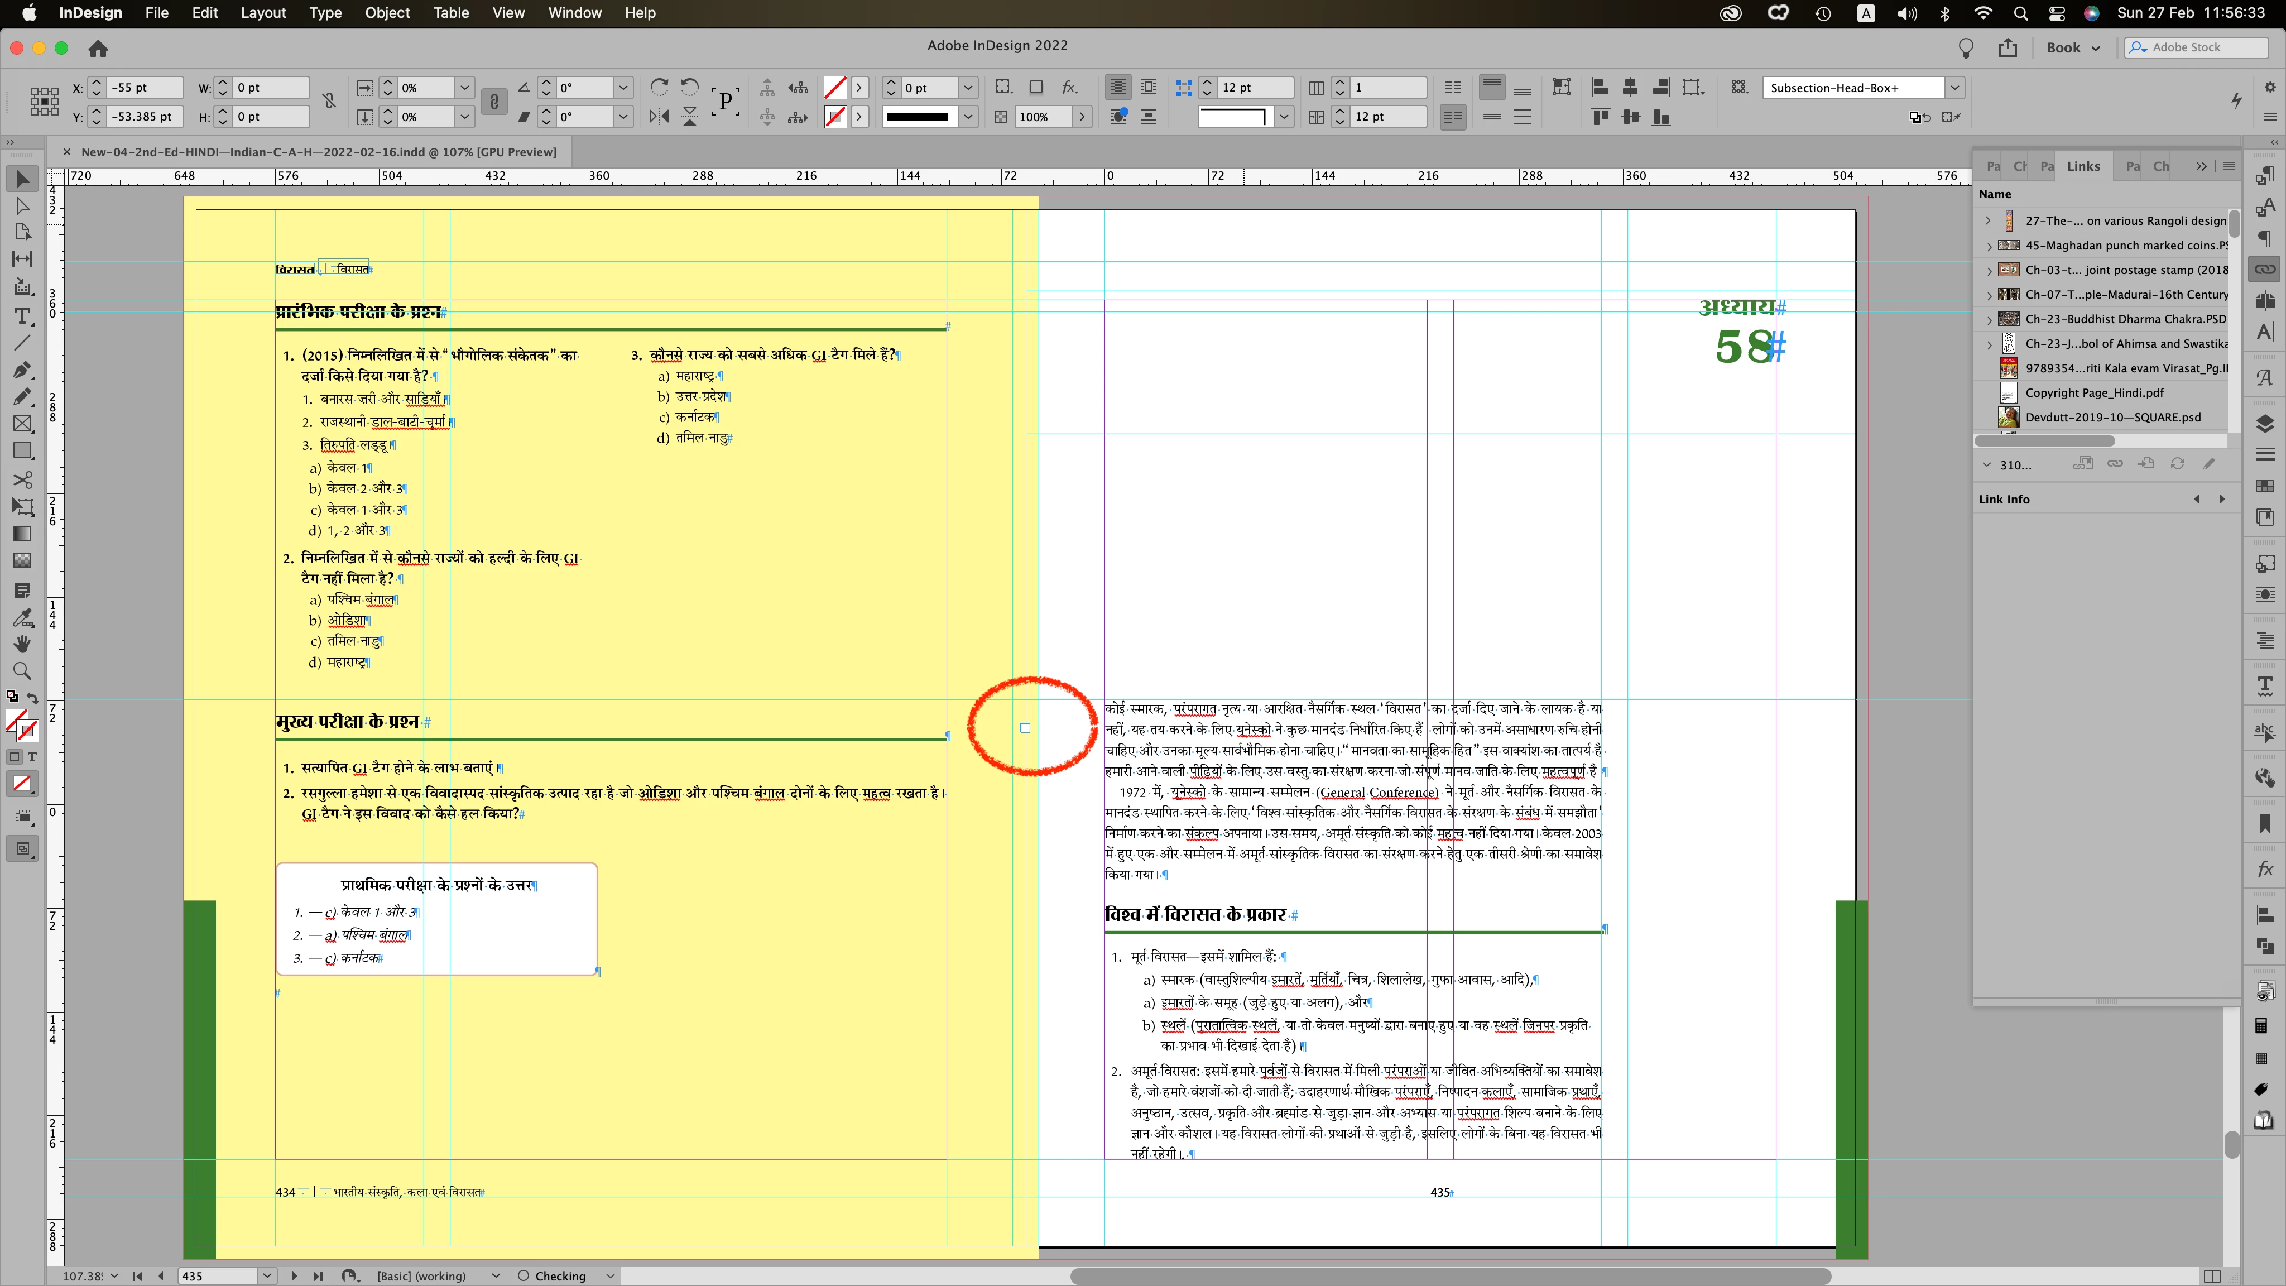This screenshot has height=1286, width=2286.
Task: Click the Relink chain icon in Links panel
Action: (x=2116, y=464)
